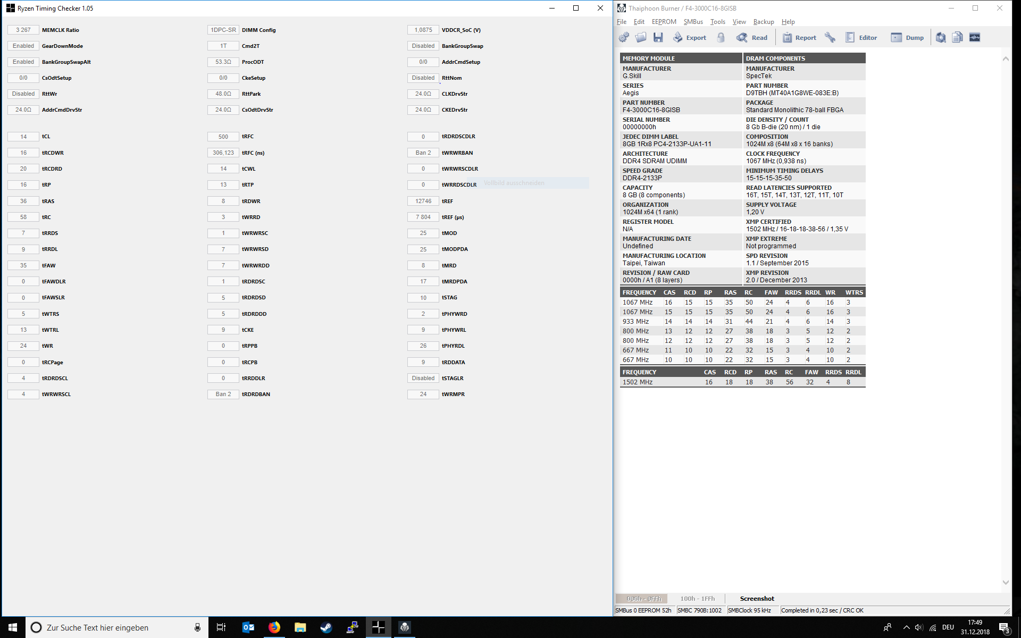Open the EEPROM menu
Viewport: 1021px width, 638px height.
coord(664,22)
